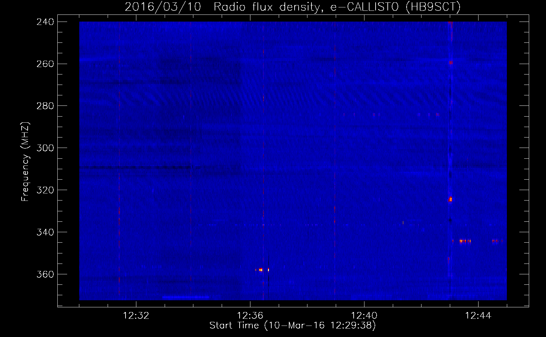Viewport: 546px width, 337px height.
Task: Select the 280 frequency tick label
Action: (45, 106)
